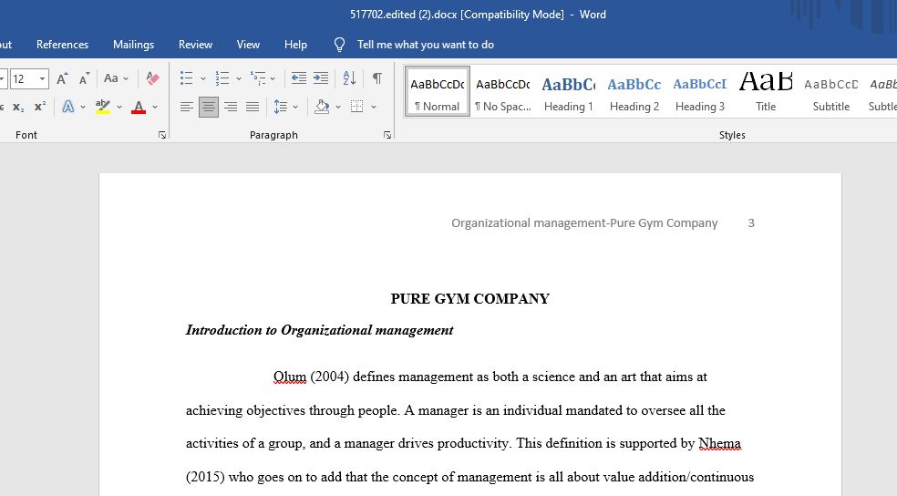
Task: Expand multilevel list dropdown arrow
Action: click(273, 78)
